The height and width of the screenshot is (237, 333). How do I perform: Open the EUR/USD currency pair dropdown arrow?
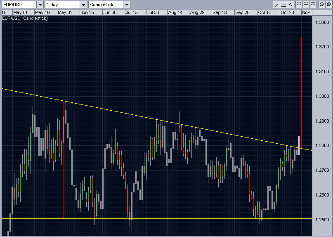pos(40,5)
